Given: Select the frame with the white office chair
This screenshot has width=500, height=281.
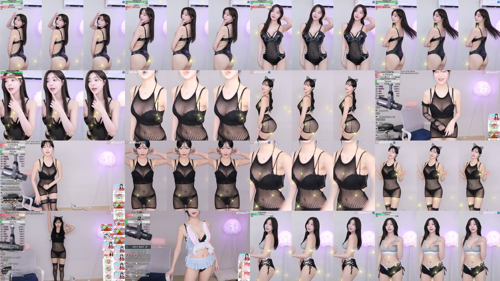Looking at the screenshot, I should (437, 105).
